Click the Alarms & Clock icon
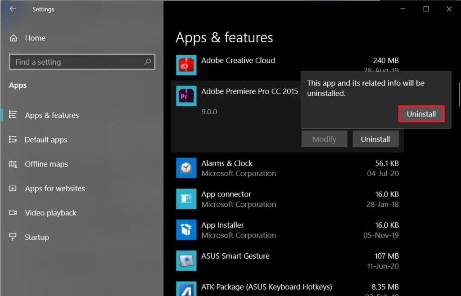 [x=186, y=168]
